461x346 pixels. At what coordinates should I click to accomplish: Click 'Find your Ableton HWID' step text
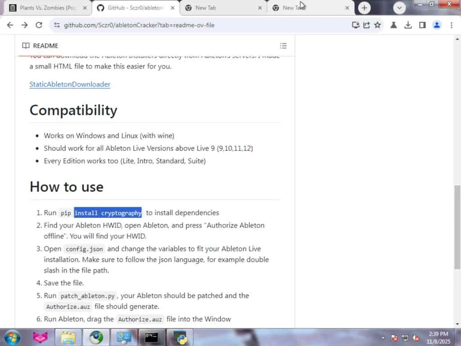154,231
